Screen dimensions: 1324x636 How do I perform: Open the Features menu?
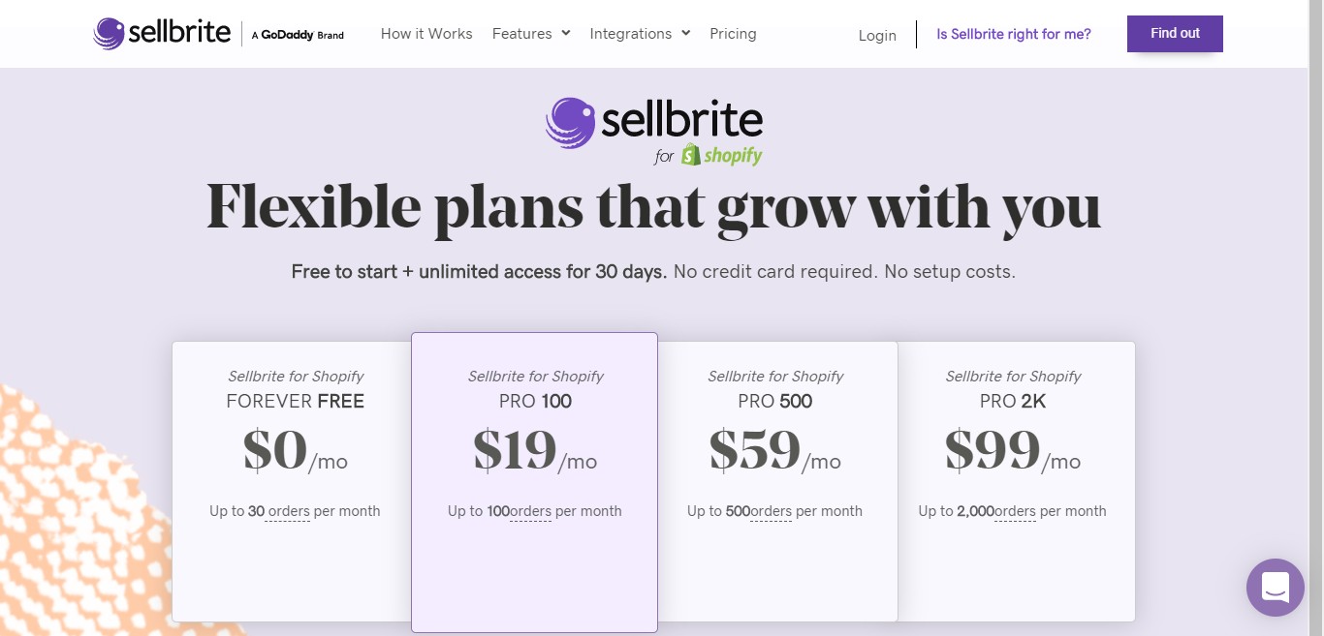coord(522,34)
